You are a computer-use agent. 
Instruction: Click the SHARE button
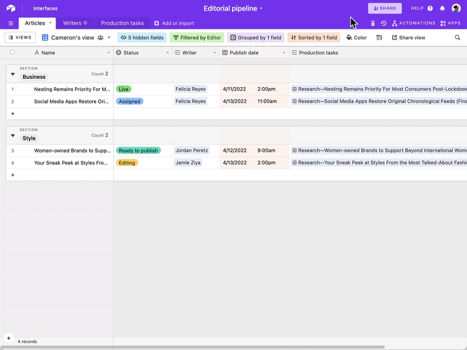point(384,8)
